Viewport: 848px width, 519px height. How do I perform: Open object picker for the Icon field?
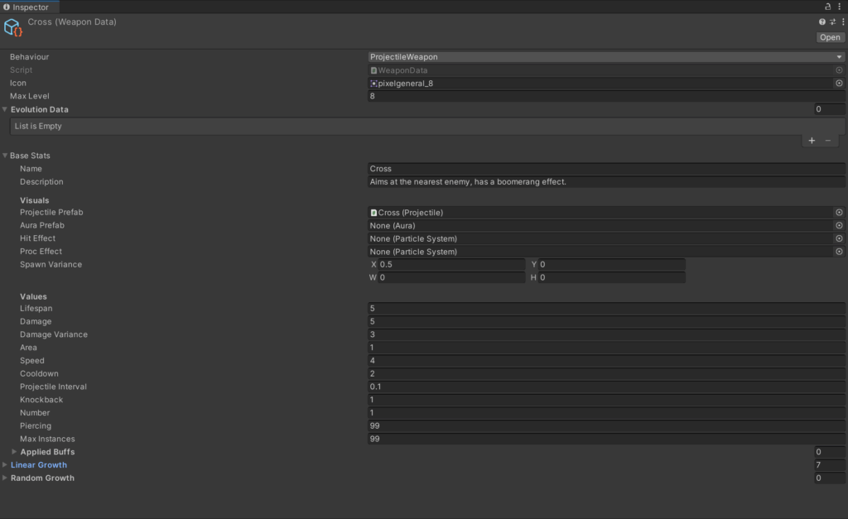tap(839, 84)
